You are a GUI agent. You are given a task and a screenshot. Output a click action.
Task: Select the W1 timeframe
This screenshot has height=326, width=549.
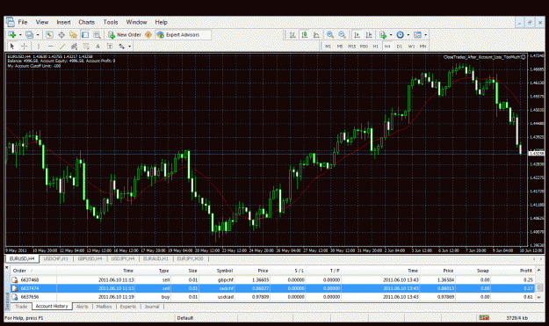[x=411, y=47]
